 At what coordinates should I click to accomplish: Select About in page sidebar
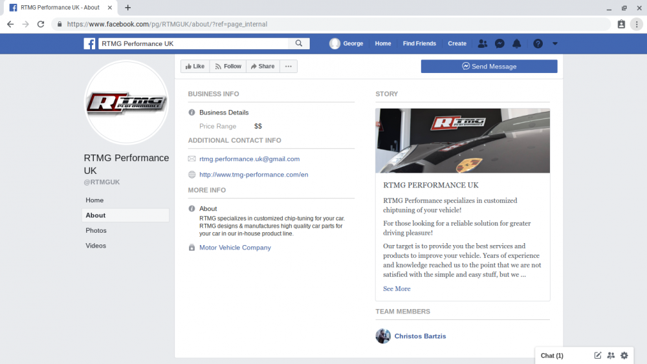126,215
